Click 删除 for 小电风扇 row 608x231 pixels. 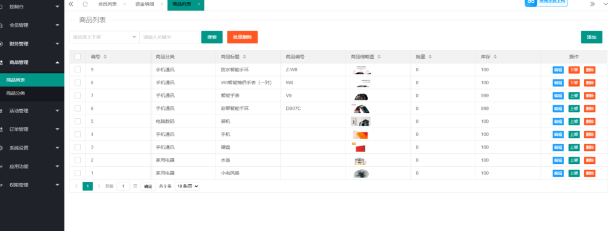(x=590, y=173)
